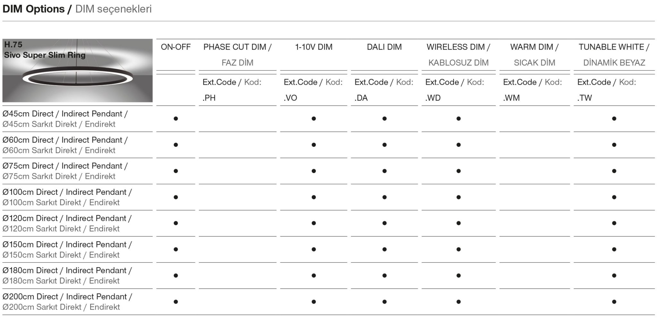The image size is (657, 319).
Task: Click the Sivo Super Slim Ring product image
Action: pyautogui.click(x=77, y=70)
